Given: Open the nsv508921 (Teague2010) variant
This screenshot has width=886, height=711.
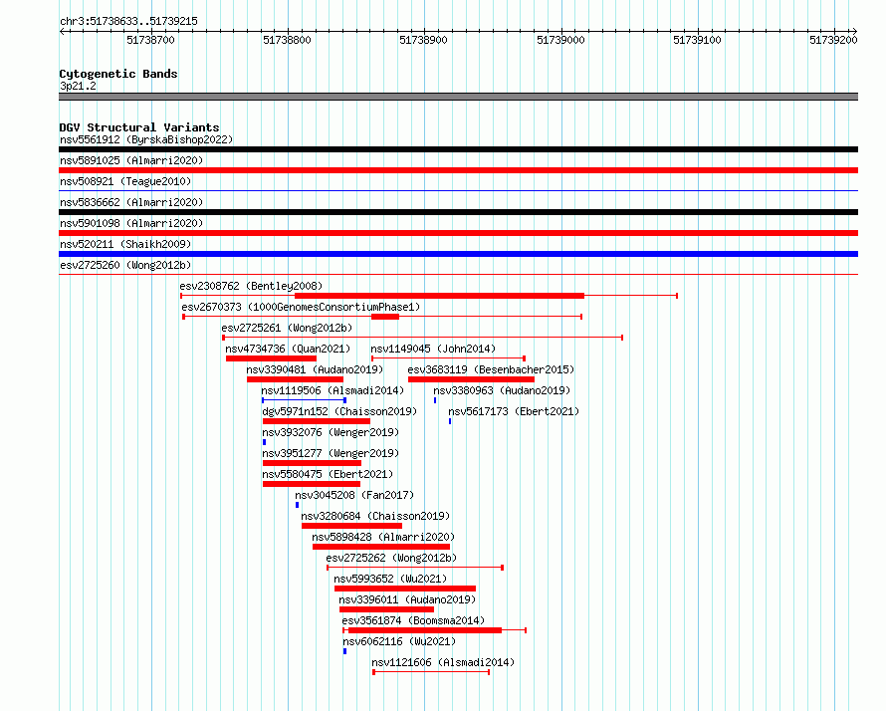Looking at the screenshot, I should coord(125,181).
